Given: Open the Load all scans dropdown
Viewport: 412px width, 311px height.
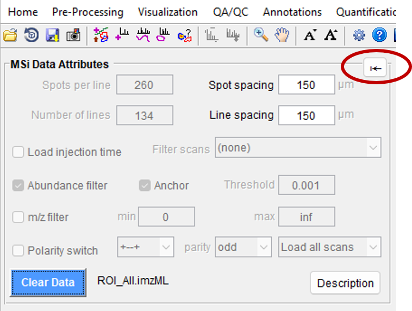Looking at the screenshot, I should point(330,247).
